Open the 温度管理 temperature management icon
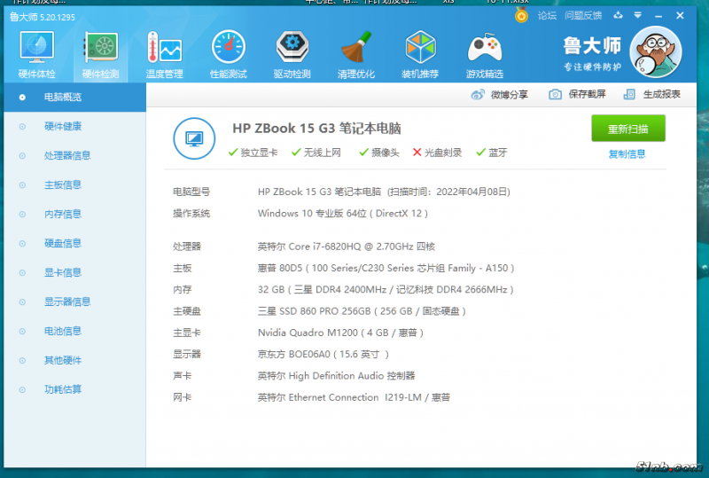The image size is (709, 478). click(x=164, y=52)
